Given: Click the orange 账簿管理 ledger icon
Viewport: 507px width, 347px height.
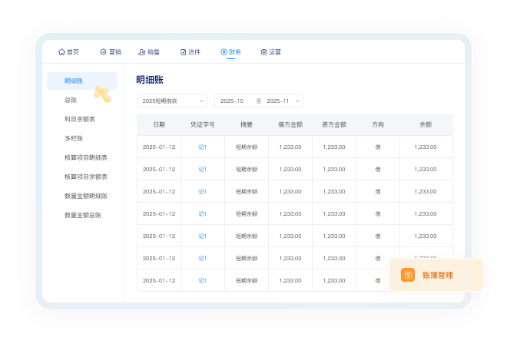Looking at the screenshot, I should [x=408, y=275].
